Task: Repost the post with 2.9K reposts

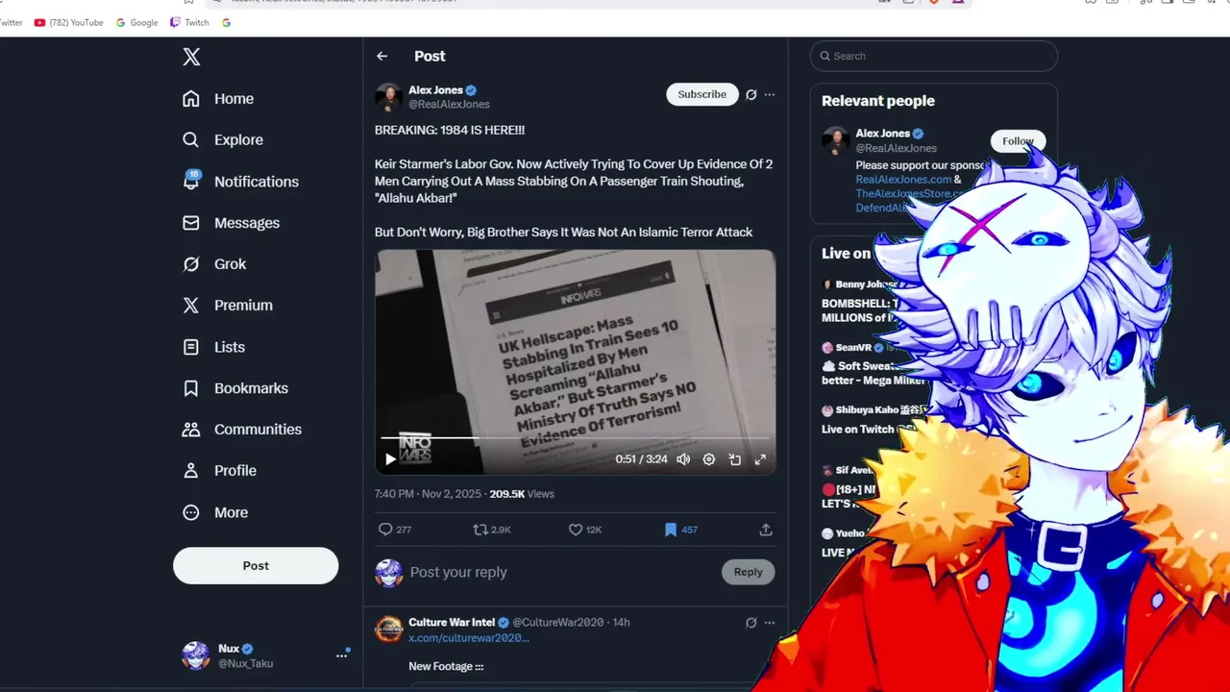Action: 492,530
